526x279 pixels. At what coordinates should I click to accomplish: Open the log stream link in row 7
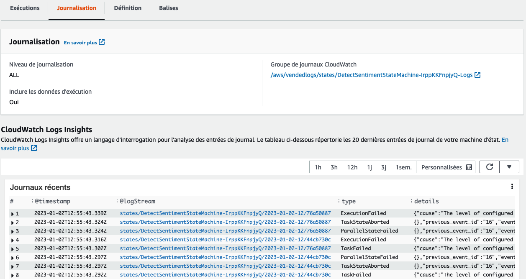226,266
